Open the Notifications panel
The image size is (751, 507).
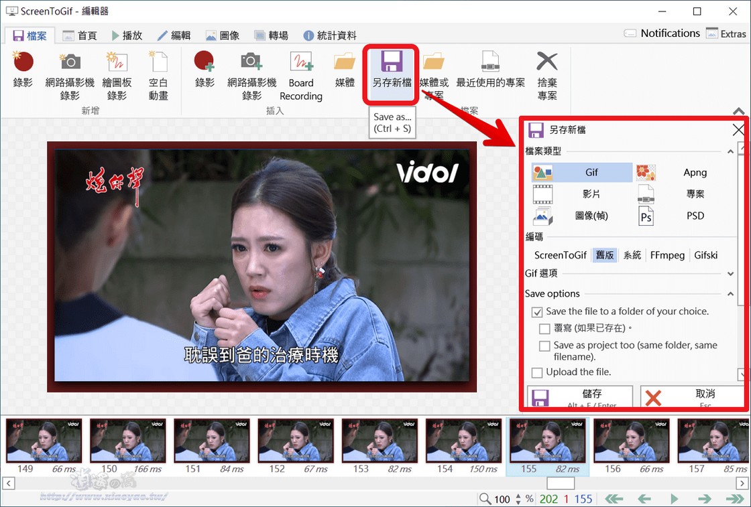pyautogui.click(x=662, y=33)
